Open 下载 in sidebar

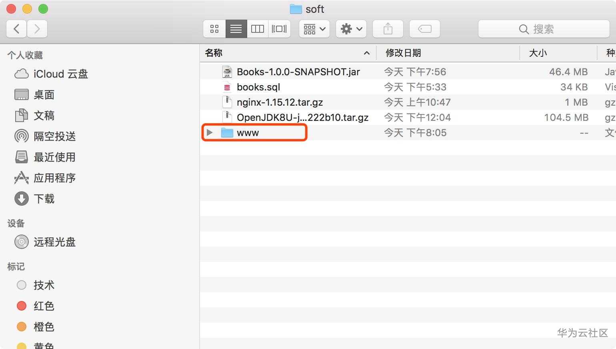(x=34, y=199)
